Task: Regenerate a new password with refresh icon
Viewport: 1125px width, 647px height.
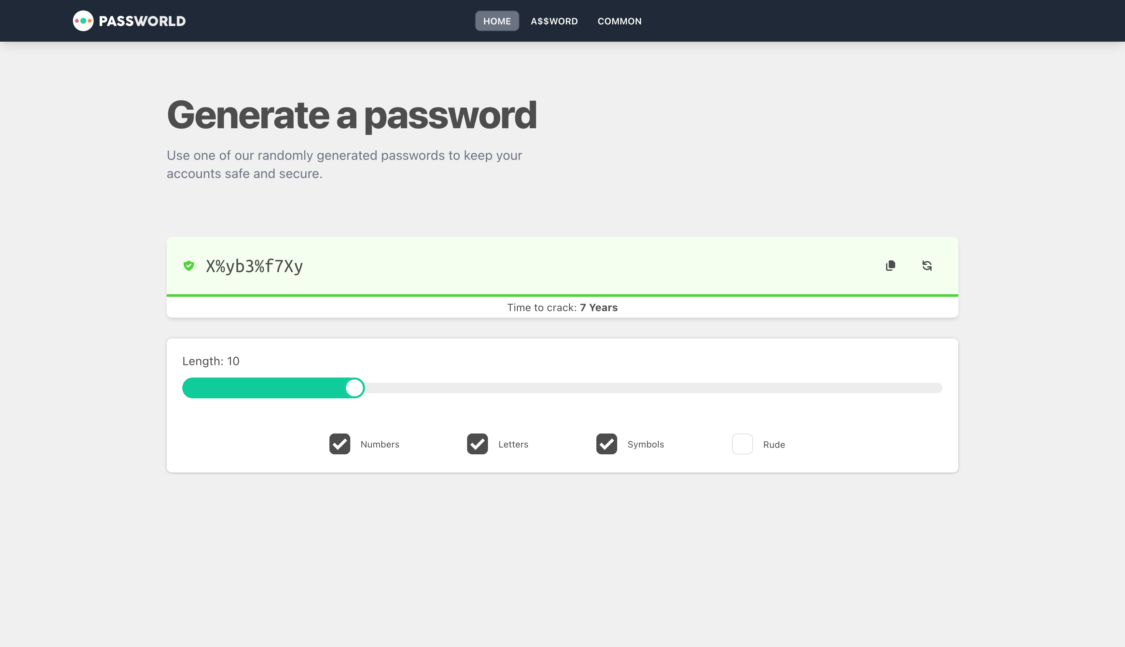Action: coord(927,266)
